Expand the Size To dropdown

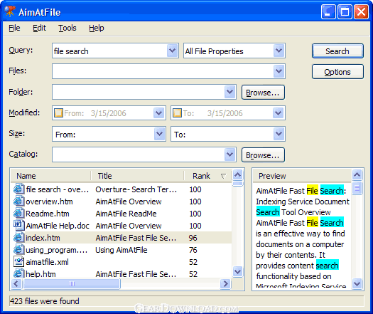pos(279,134)
